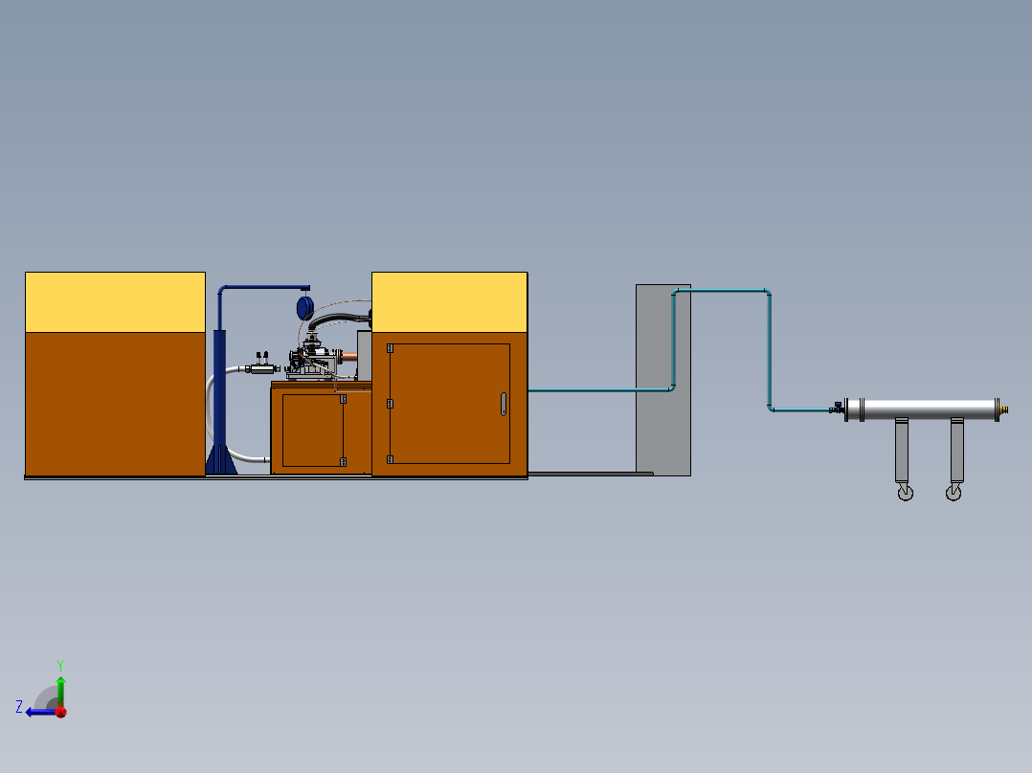Screen dimensions: 1032x773
Task: Select the yellow top of left cabinet
Action: tap(115, 302)
